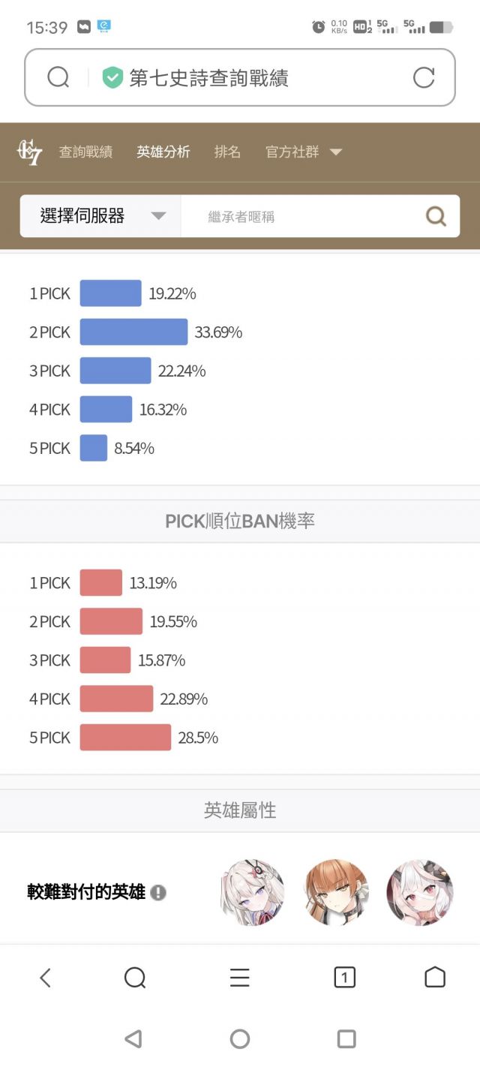
Task: Open browser tab switcher showing 1 tab
Action: (x=345, y=977)
